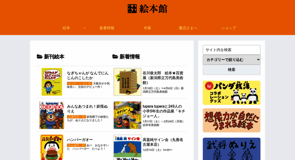Open the ハンバーガオー title link

point(80,140)
